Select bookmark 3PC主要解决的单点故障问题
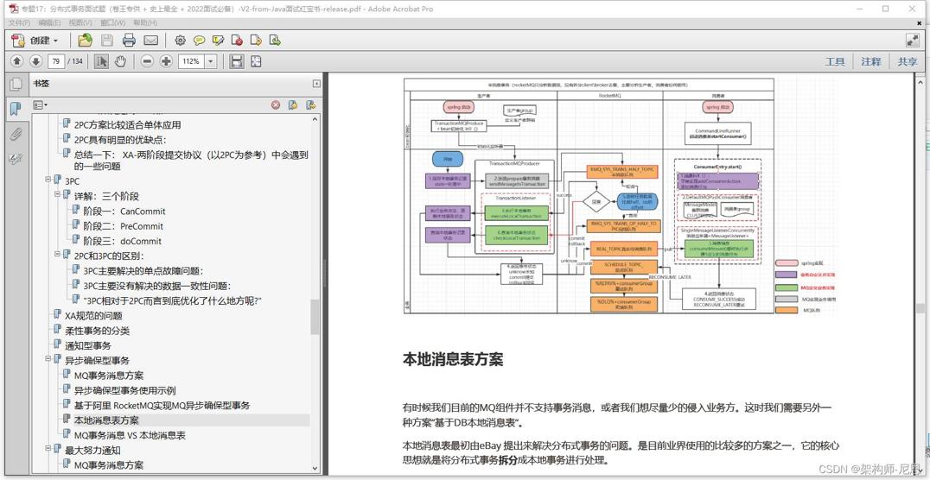930x480 pixels. click(x=143, y=271)
